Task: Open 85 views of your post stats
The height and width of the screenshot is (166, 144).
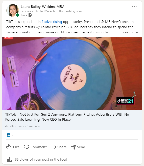Action: coord(41,159)
